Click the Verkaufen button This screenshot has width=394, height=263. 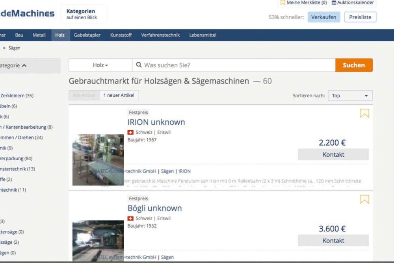point(323,17)
